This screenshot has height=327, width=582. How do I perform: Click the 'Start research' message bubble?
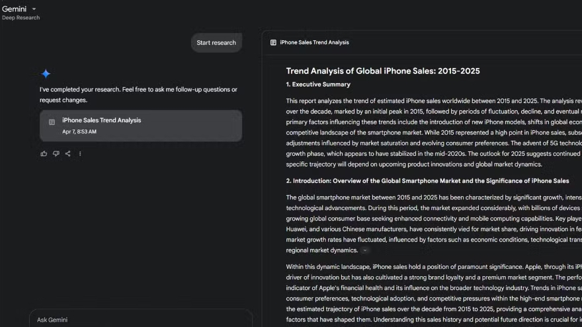pos(216,43)
